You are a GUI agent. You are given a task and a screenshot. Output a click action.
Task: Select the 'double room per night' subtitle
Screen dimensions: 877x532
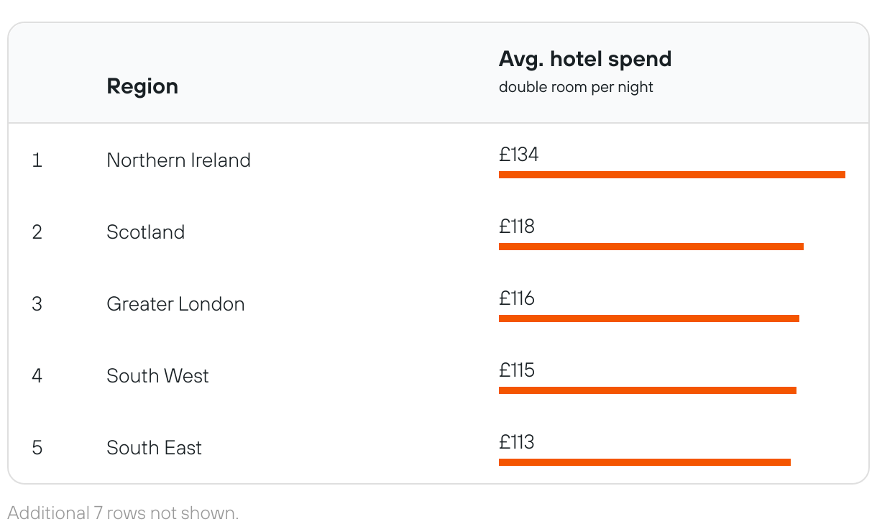click(x=576, y=87)
